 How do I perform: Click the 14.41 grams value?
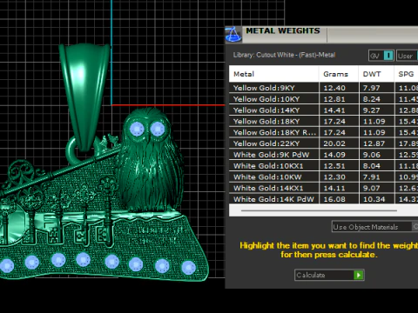coord(334,110)
